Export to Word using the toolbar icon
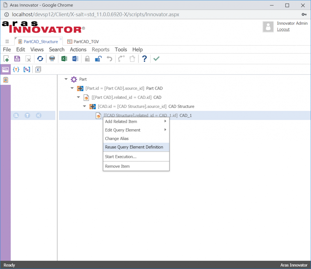 point(75,58)
